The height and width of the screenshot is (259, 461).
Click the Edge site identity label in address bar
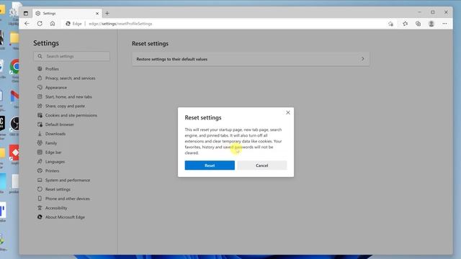[x=73, y=24]
